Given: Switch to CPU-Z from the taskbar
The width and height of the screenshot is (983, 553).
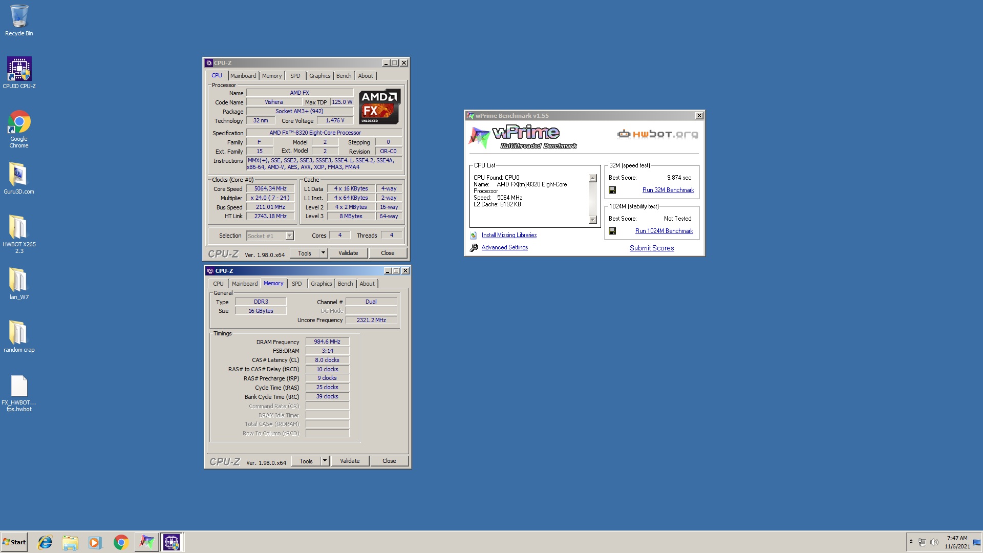Looking at the screenshot, I should (x=172, y=542).
